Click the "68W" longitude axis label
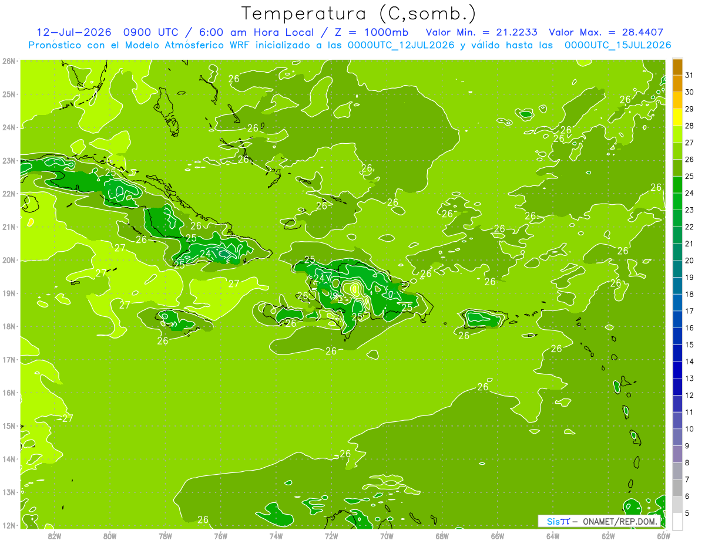Image resolution: width=705 pixels, height=544 pixels. 442,536
